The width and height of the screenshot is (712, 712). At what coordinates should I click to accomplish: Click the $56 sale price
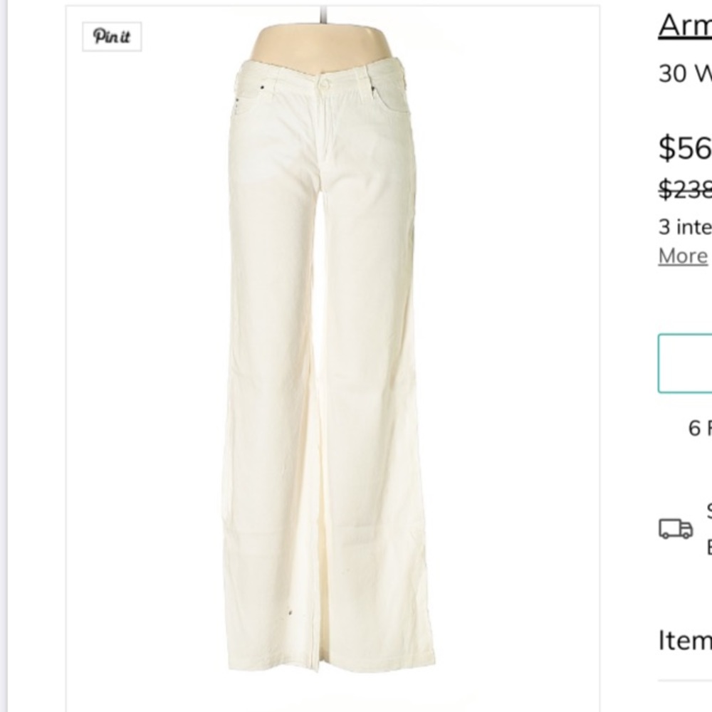click(x=682, y=147)
